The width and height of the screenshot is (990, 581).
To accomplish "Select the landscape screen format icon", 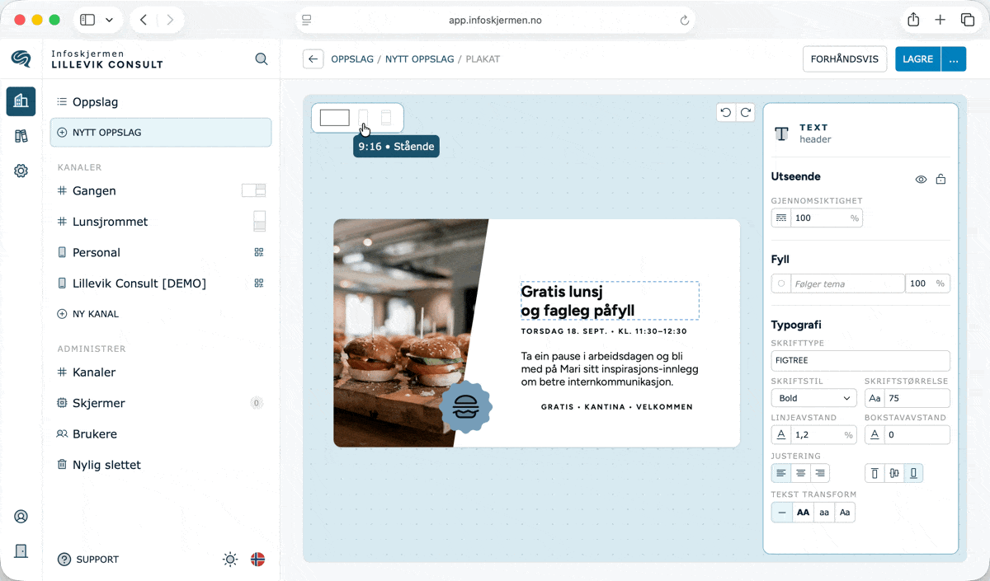I will coord(335,118).
